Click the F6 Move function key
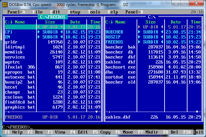Image resolution: width=206 pixels, height=137 pixels. (124, 132)
